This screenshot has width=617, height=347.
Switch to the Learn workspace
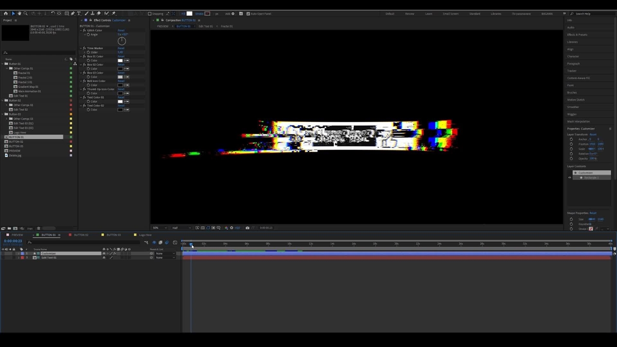[x=429, y=13]
